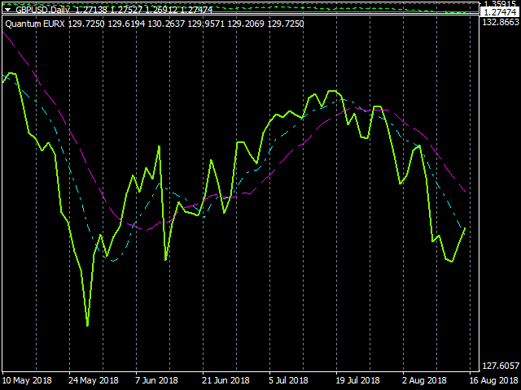Screen dimensions: 521x390
Task: Click the 127.6057 scale value
Action: tap(501, 366)
